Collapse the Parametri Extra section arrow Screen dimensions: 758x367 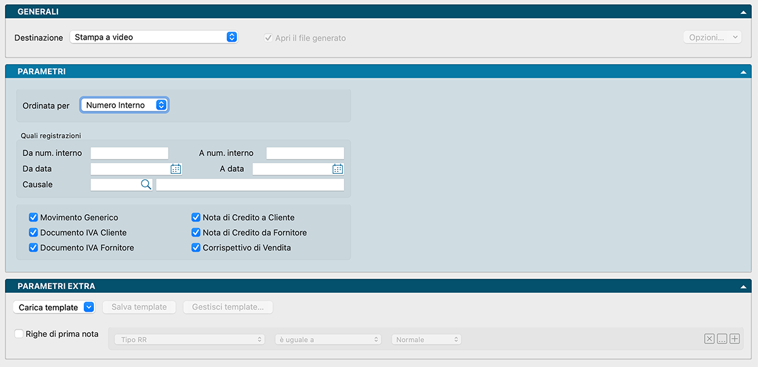[x=744, y=286]
